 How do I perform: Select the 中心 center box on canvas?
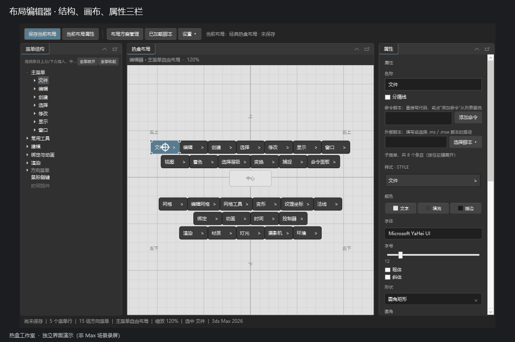click(250, 178)
